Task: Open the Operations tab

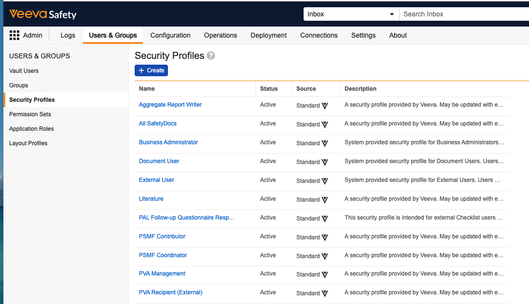Action: pos(220,35)
